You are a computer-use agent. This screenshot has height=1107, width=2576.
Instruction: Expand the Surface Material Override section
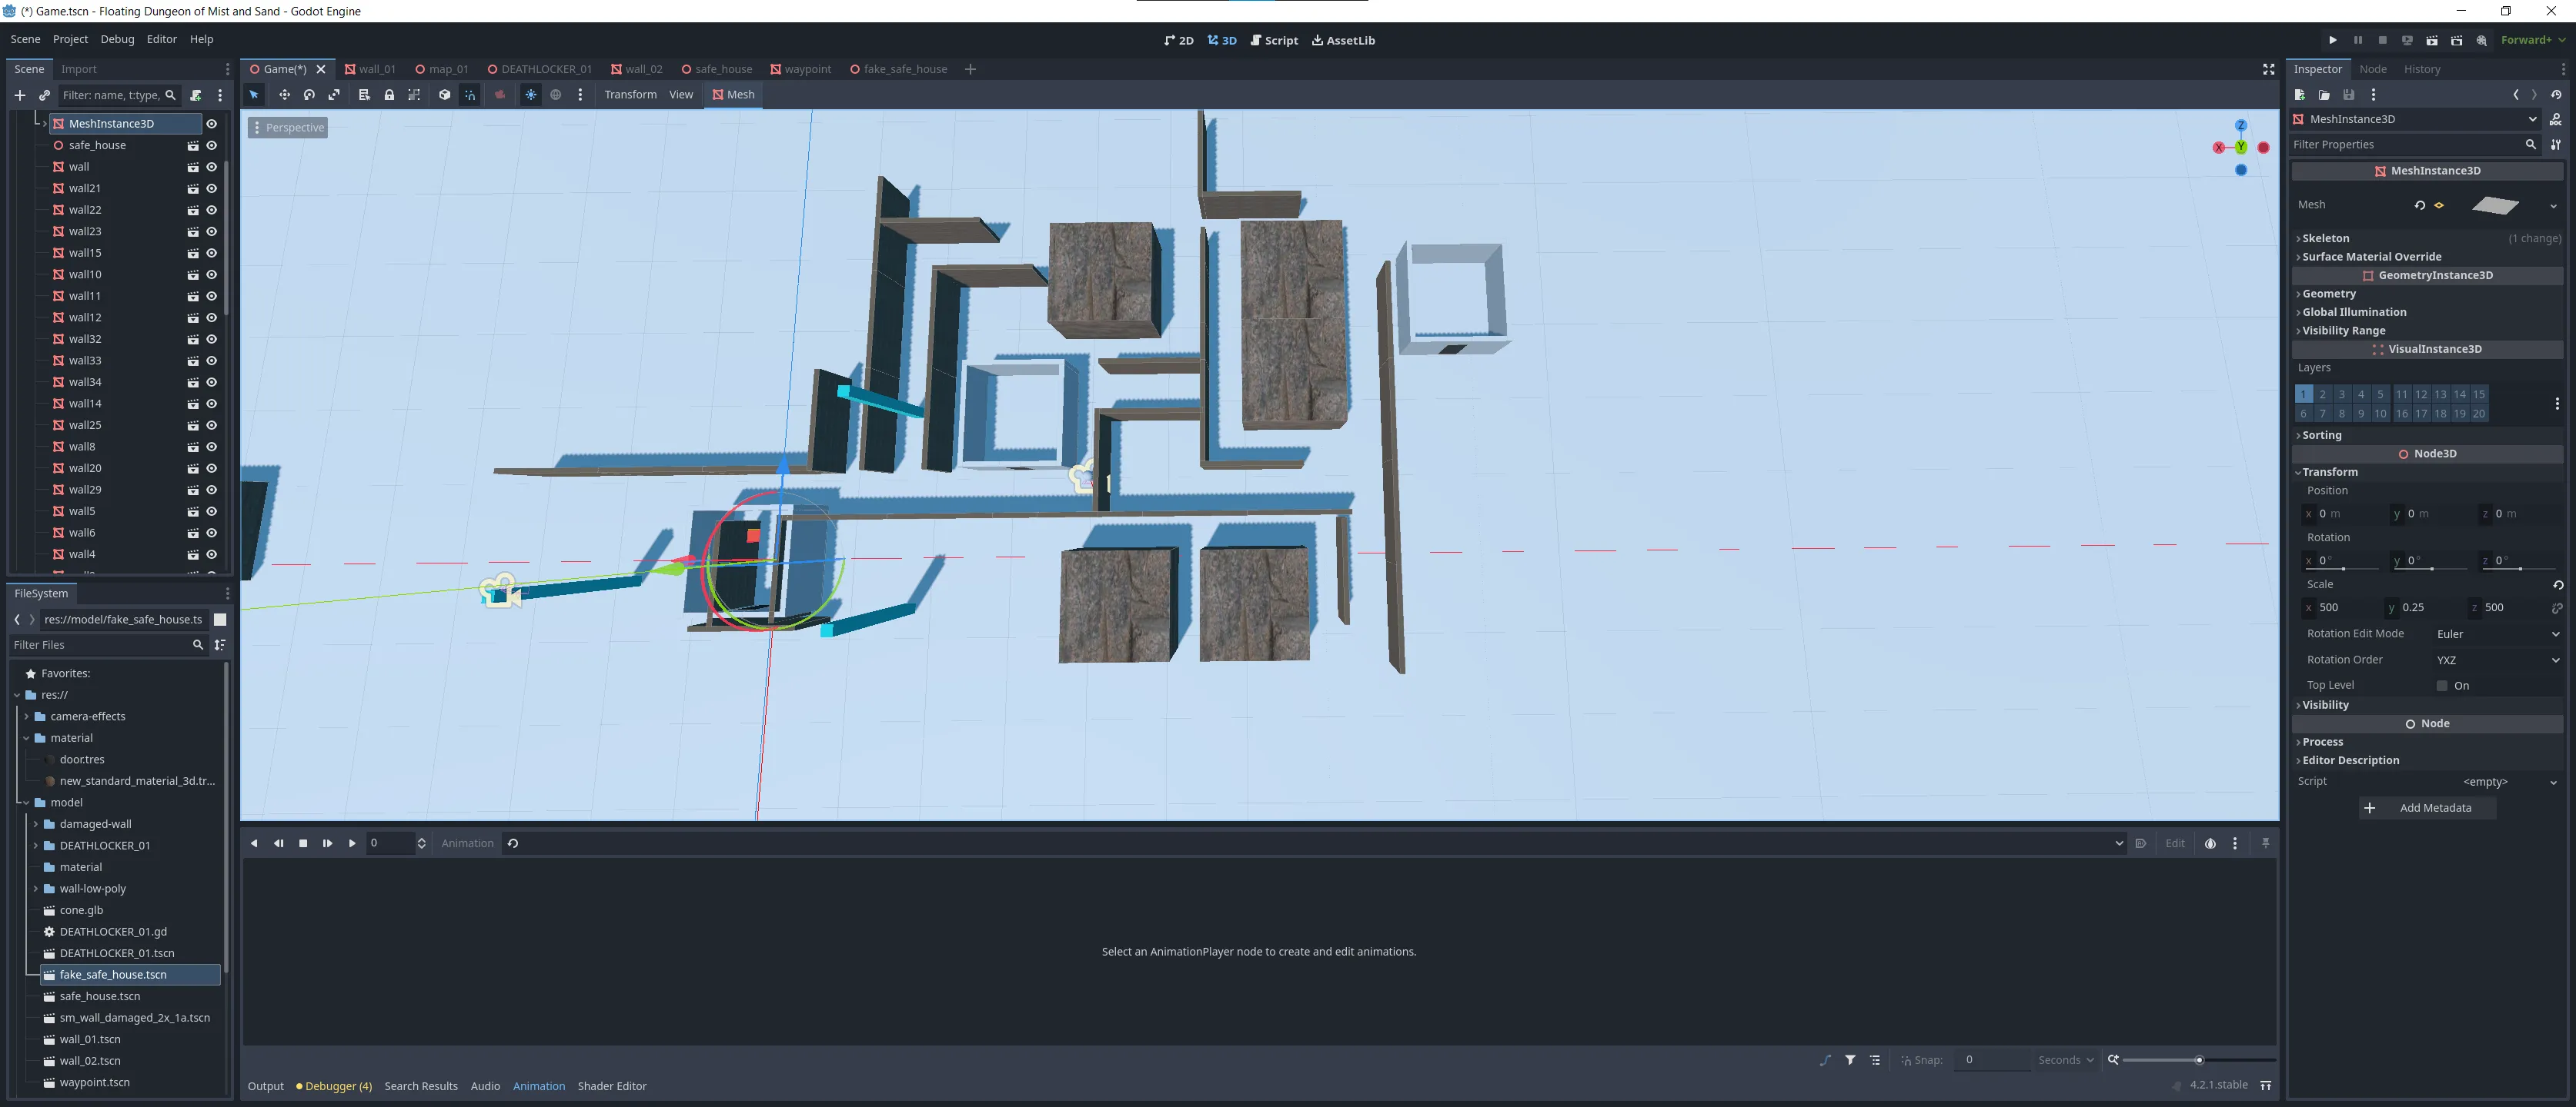click(2371, 257)
